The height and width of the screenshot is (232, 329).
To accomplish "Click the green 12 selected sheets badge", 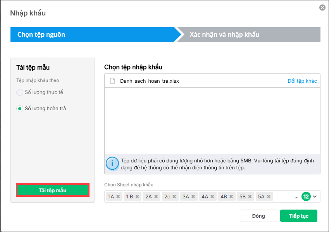I will [x=306, y=197].
